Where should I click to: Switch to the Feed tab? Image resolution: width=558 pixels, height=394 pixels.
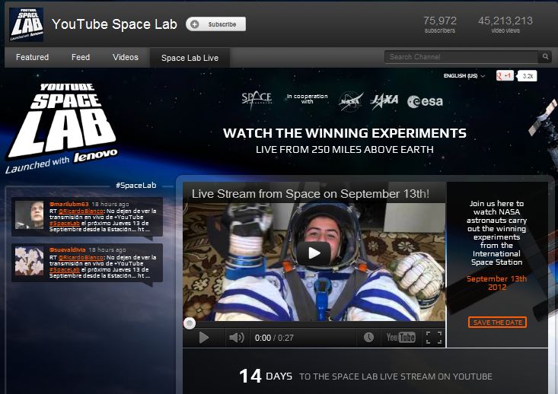pos(81,57)
